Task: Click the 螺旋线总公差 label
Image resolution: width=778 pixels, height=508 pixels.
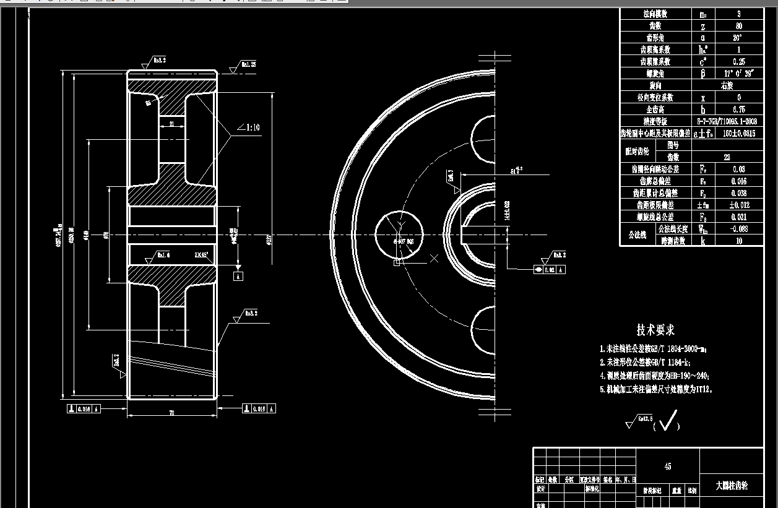Action: pyautogui.click(x=655, y=217)
